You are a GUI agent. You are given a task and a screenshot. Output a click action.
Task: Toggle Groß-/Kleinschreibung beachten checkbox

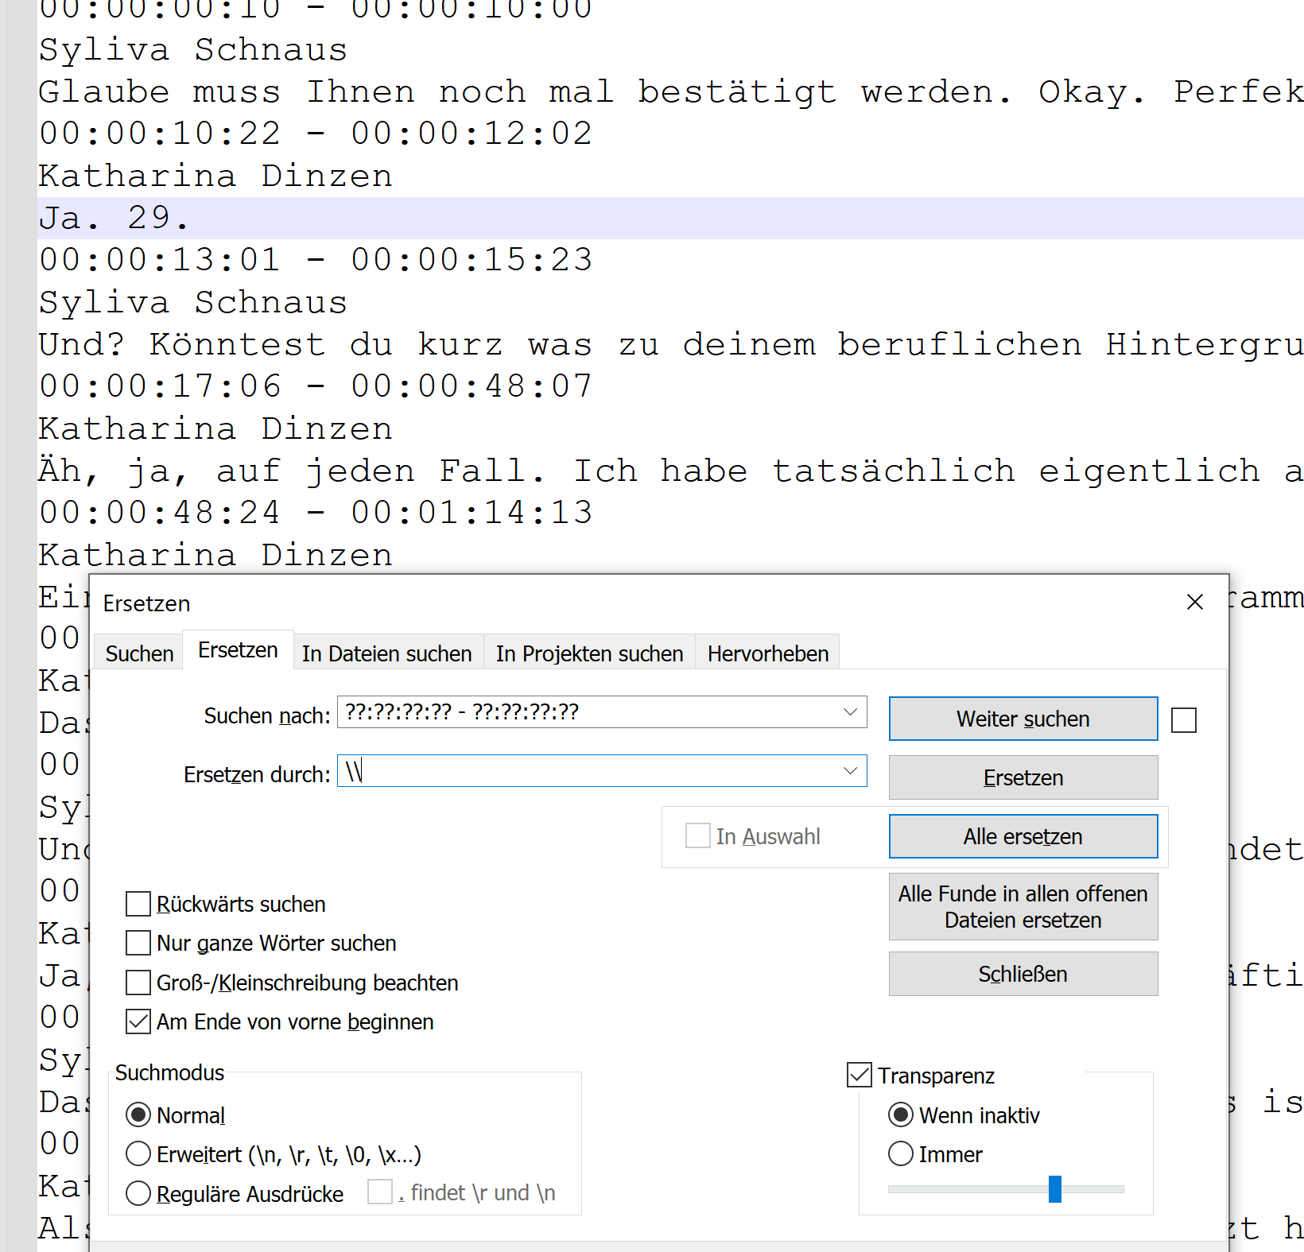click(x=138, y=983)
